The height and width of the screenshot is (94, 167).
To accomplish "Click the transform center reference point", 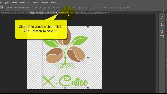I will click(x=65, y=57).
